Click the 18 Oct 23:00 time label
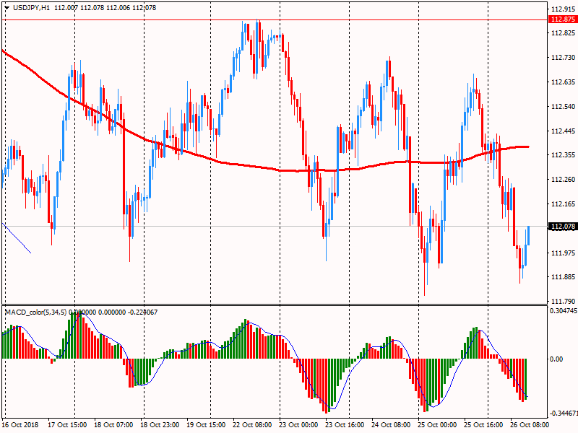Image resolution: width=578 pixels, height=433 pixels. pyautogui.click(x=160, y=425)
